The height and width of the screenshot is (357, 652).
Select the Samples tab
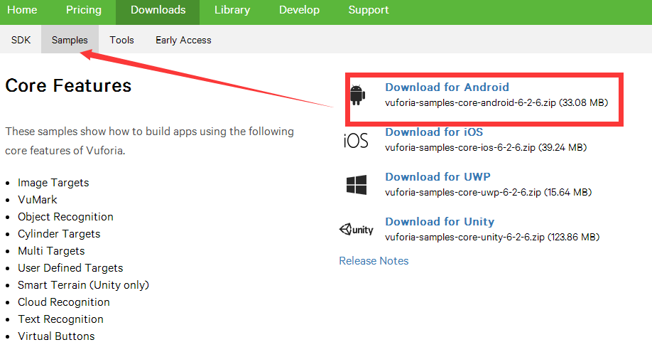[x=70, y=40]
